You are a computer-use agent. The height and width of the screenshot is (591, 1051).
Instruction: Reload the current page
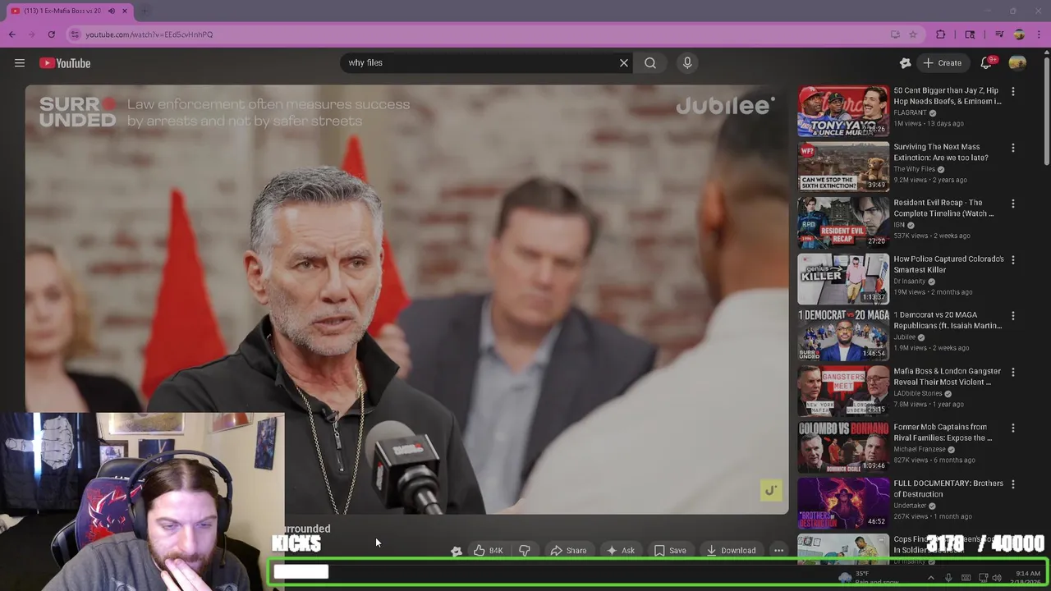pos(52,34)
